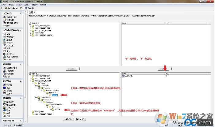The height and width of the screenshot is (127, 215).
Task: Select HKEY_LOCAL_MACHINE in the upper registry tree
Action: (x=43, y=31)
